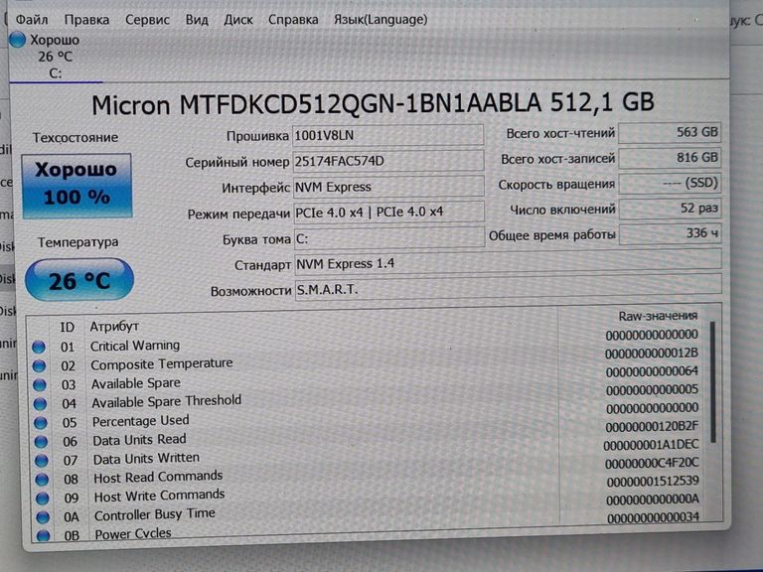Click raw value 000000000005
The height and width of the screenshot is (572, 763).
point(652,390)
